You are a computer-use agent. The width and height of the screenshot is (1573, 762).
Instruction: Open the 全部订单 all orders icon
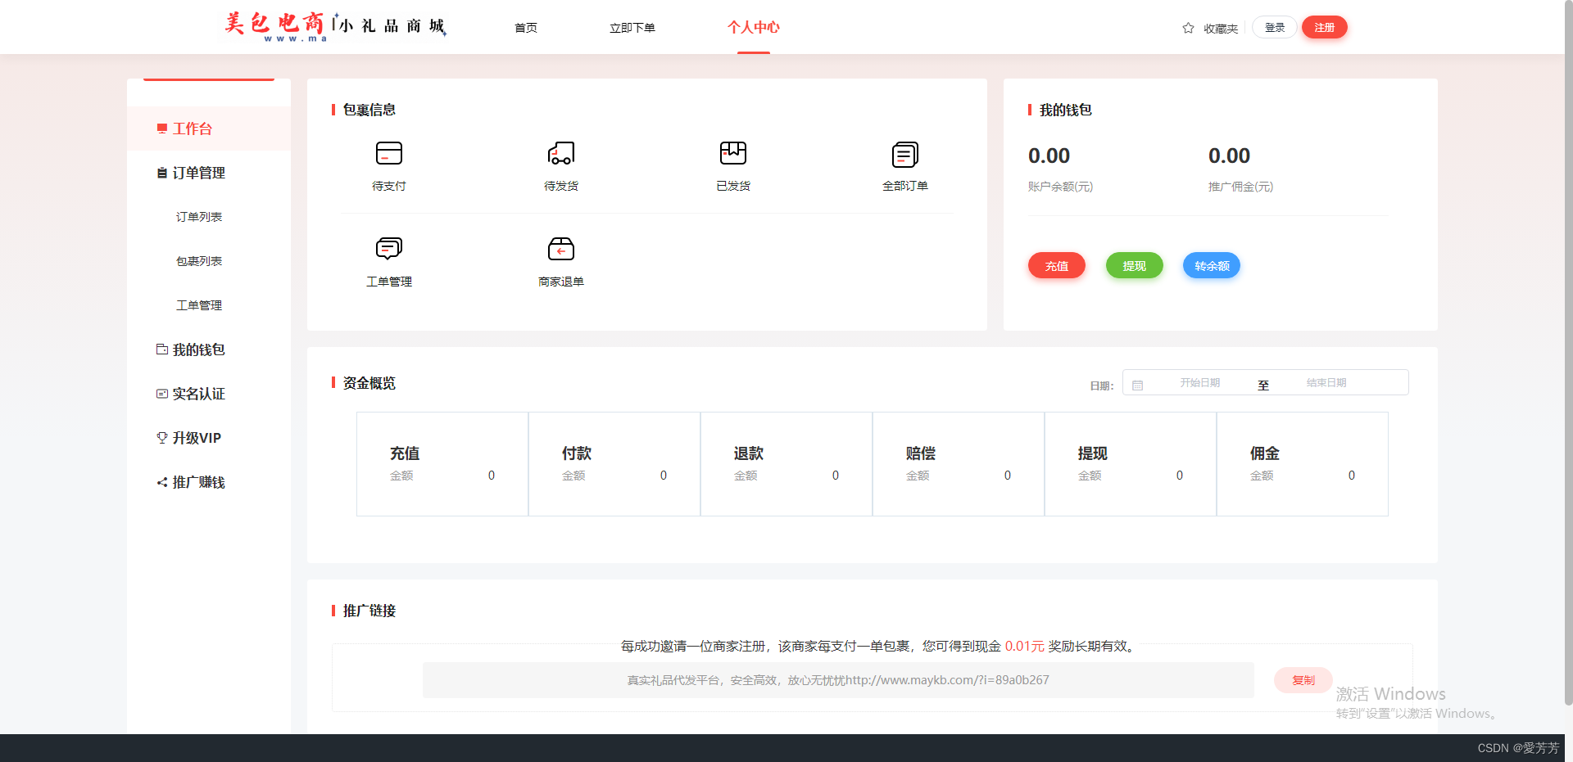tap(905, 153)
